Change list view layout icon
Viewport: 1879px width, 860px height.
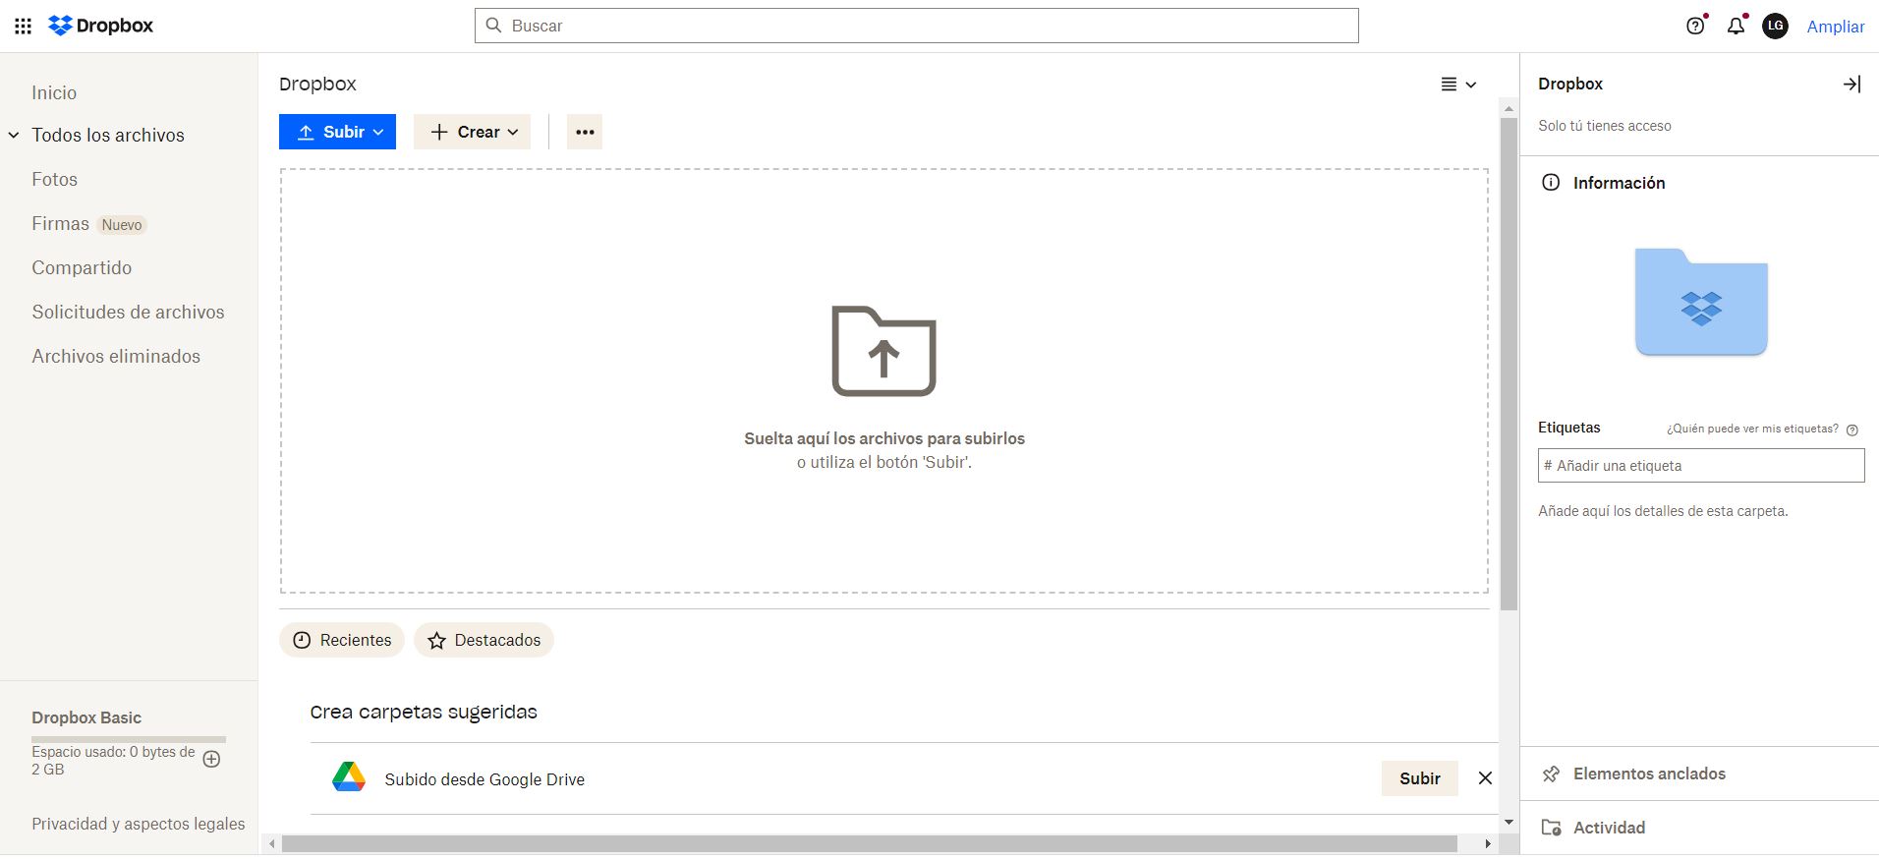coord(1449,85)
